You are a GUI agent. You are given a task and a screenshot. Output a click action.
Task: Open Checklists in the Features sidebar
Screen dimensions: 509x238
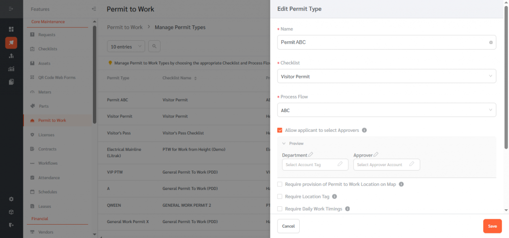(x=48, y=49)
